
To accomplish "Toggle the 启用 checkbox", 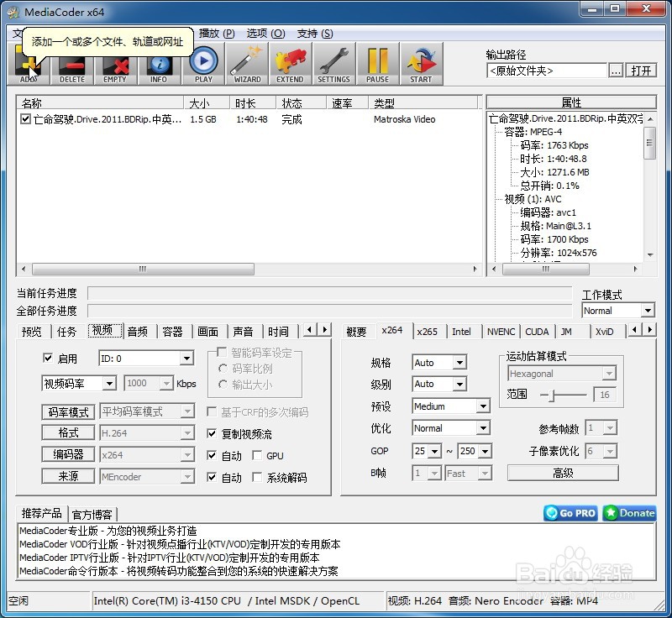I will 48,358.
